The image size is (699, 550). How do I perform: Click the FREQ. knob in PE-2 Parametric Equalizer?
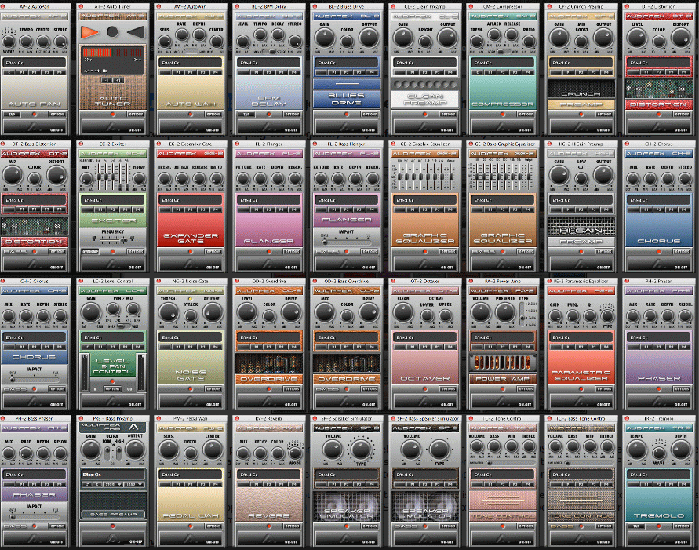(x=573, y=316)
